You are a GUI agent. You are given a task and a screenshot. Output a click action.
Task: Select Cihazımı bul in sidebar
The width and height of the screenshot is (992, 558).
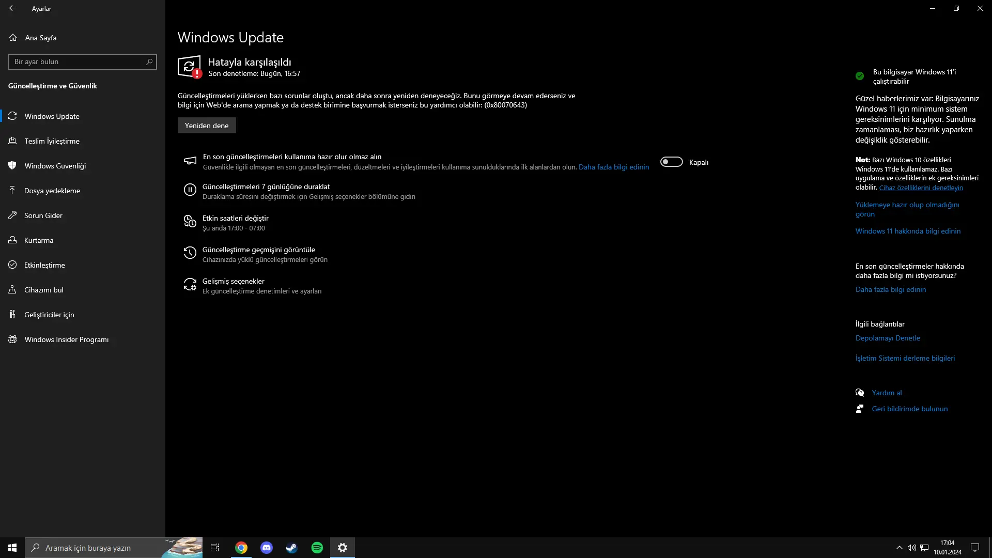click(83, 289)
